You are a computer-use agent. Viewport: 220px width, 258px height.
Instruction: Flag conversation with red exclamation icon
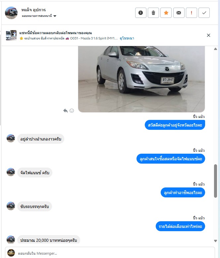192,13
